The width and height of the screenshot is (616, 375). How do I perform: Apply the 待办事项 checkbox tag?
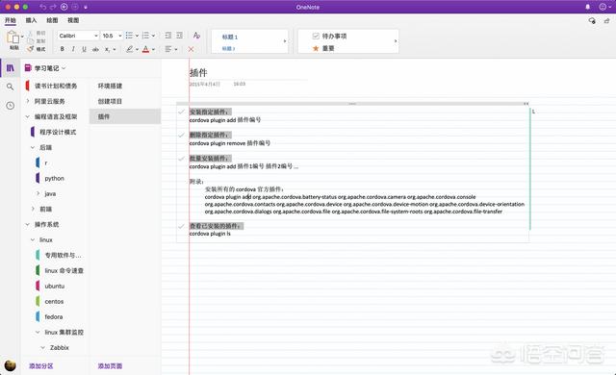pyautogui.click(x=329, y=37)
